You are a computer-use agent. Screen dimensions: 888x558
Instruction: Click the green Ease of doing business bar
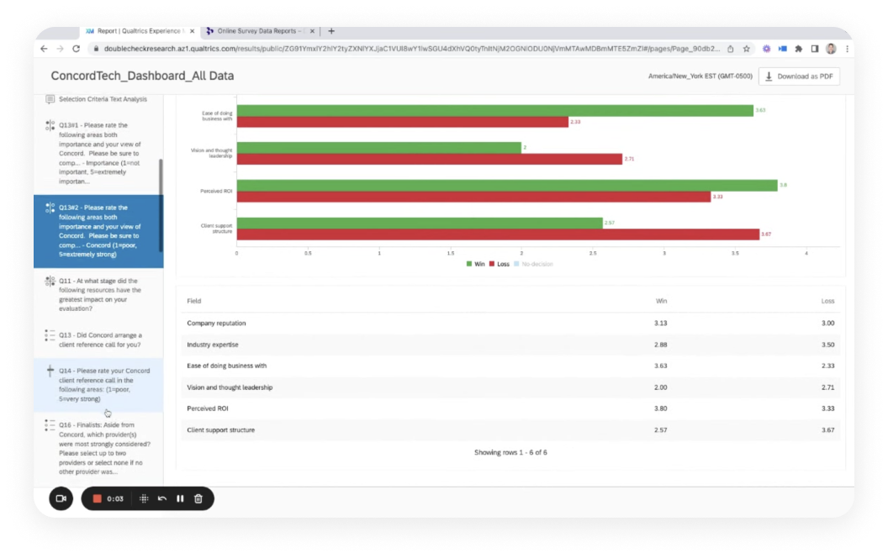495,110
